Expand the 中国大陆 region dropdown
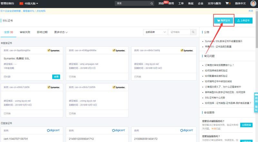Viewport: 258px width, 142px height. [31, 4]
